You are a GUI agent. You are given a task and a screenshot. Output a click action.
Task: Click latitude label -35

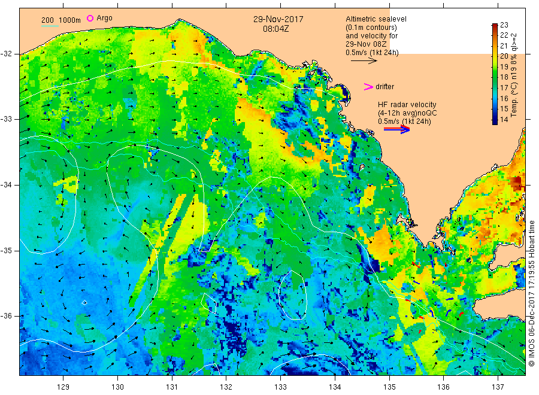[7, 250]
